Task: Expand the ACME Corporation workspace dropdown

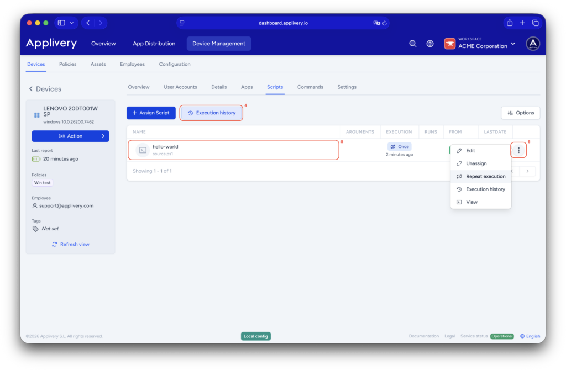Action: coord(513,43)
